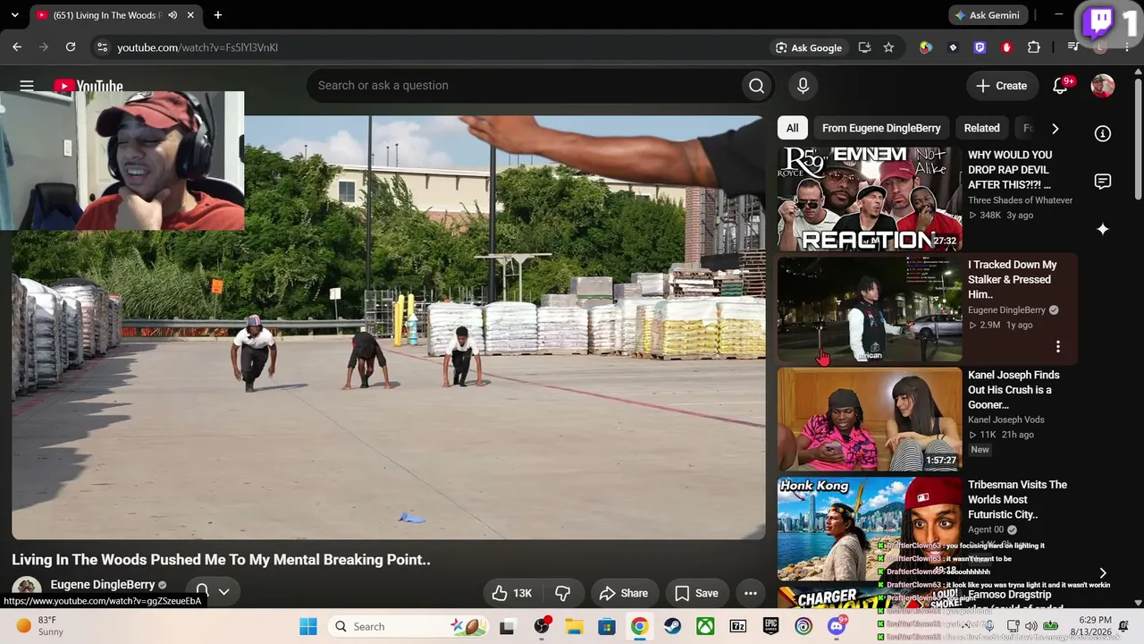Open more actions menu under the video
Viewport: 1144px width, 644px height.
pos(751,593)
